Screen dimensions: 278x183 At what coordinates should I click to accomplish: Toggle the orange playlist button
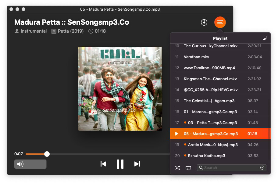220,22
